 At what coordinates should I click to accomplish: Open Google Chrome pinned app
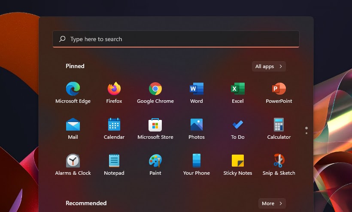[155, 89]
